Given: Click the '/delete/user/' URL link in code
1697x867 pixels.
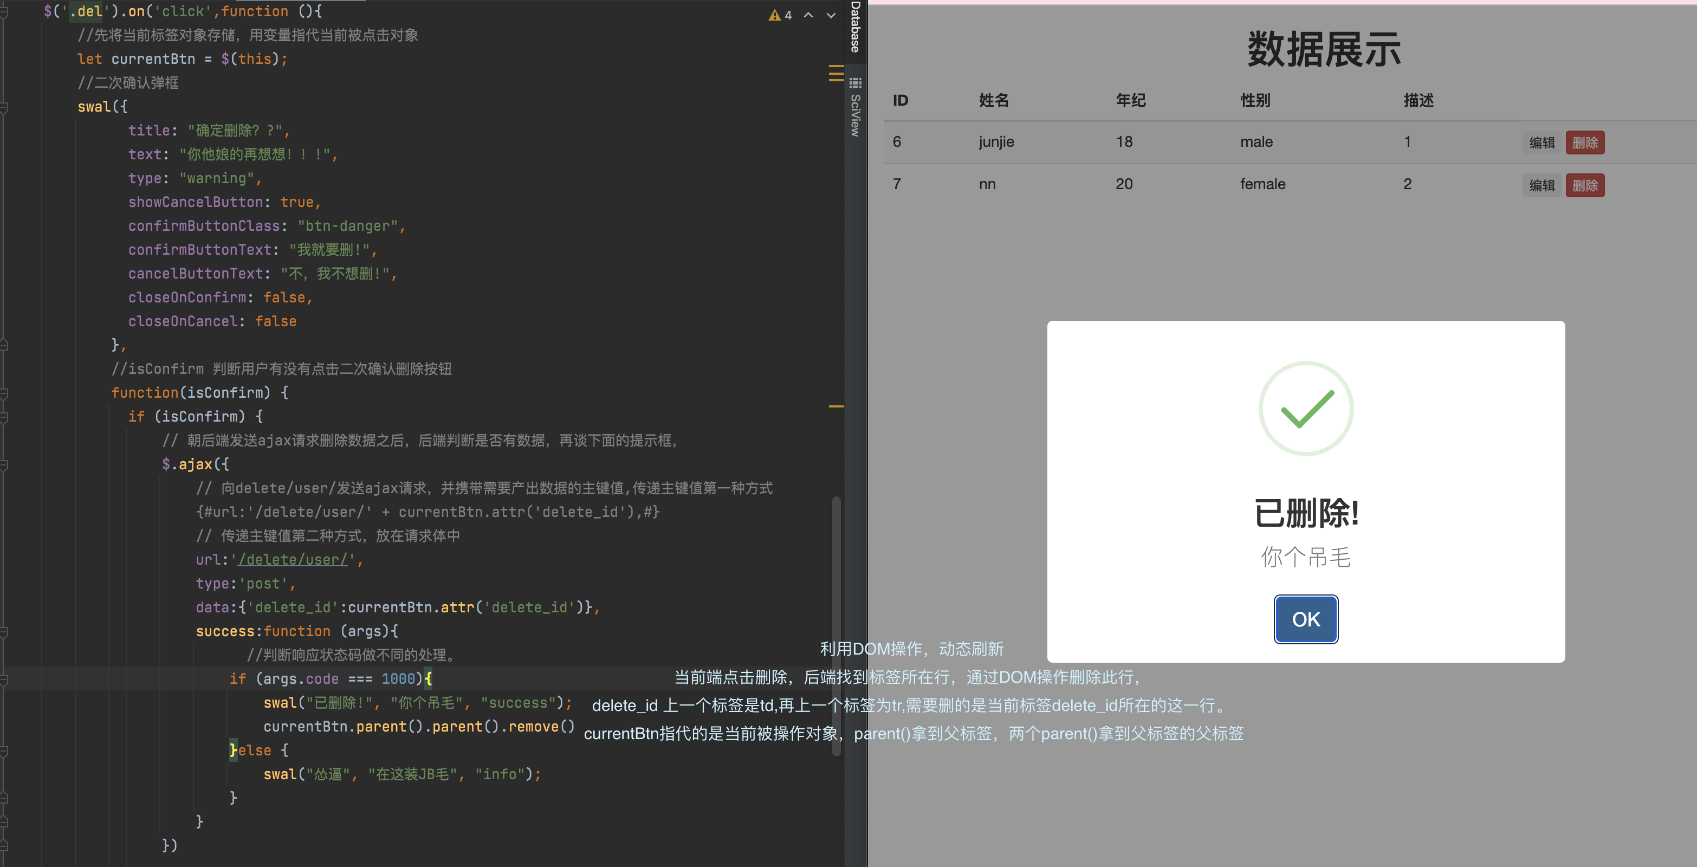Looking at the screenshot, I should point(293,559).
